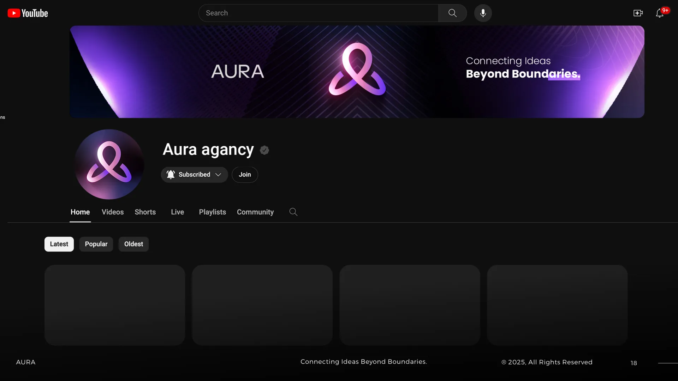Expand the Subscribed dropdown chevron
The height and width of the screenshot is (381, 678).
point(218,175)
